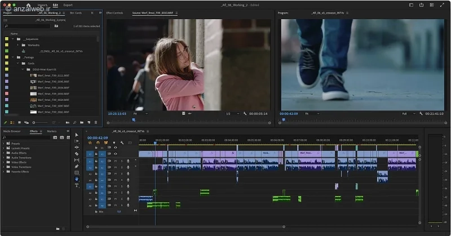Switch Project panel to list view
451x236 pixels.
tap(12, 122)
